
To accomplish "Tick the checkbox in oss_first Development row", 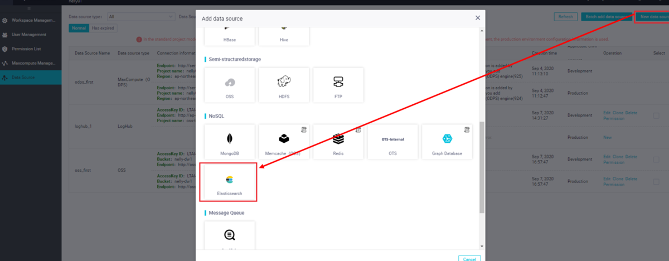I will click(656, 159).
